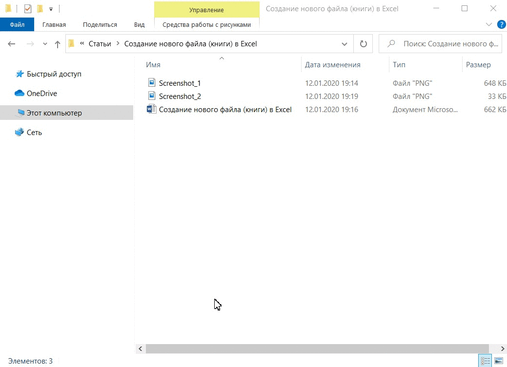Select the Word document Создание нового файла
This screenshot has height=367, width=507.
(225, 110)
